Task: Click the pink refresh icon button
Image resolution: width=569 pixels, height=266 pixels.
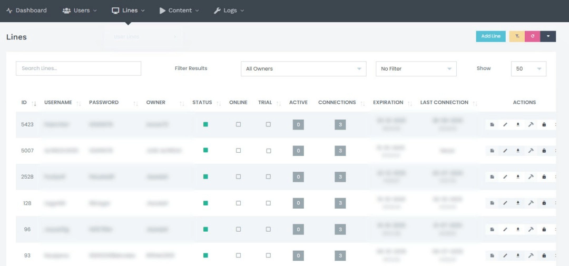Action: (533, 36)
